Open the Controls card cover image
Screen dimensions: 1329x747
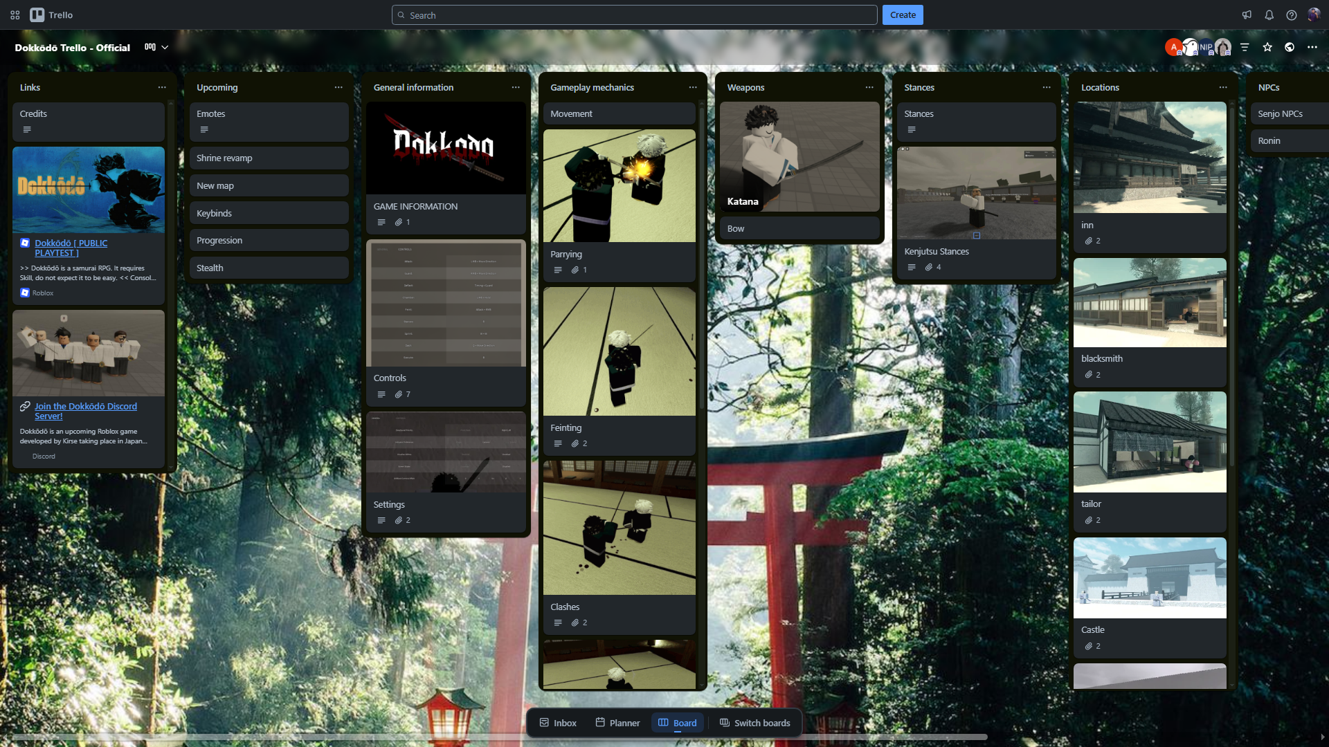tap(446, 304)
